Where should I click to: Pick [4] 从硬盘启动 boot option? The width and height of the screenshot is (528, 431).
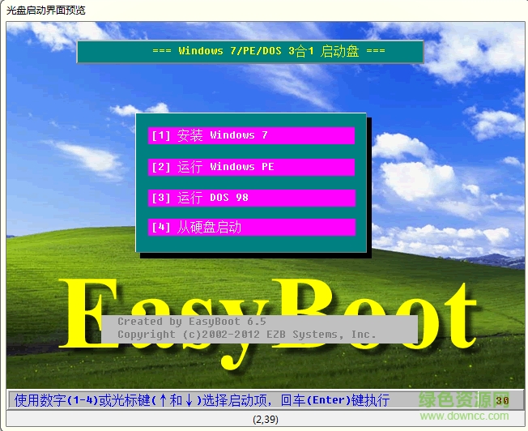[252, 227]
